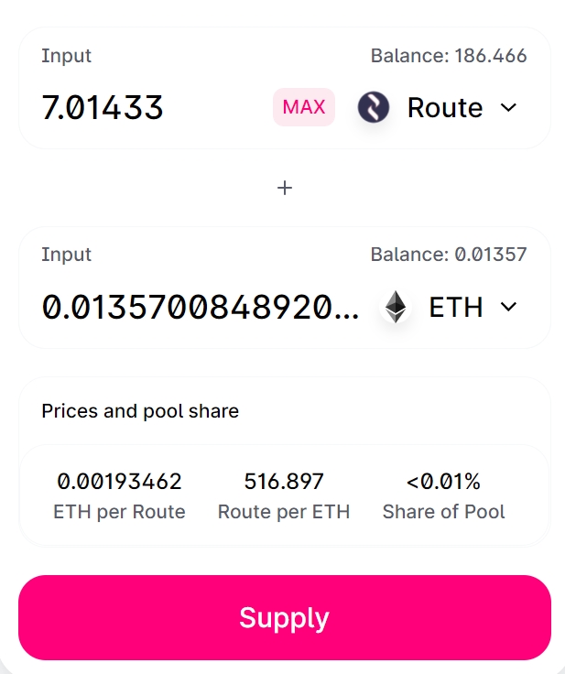Select the 516.897 price value
565x674 pixels.
click(x=284, y=481)
